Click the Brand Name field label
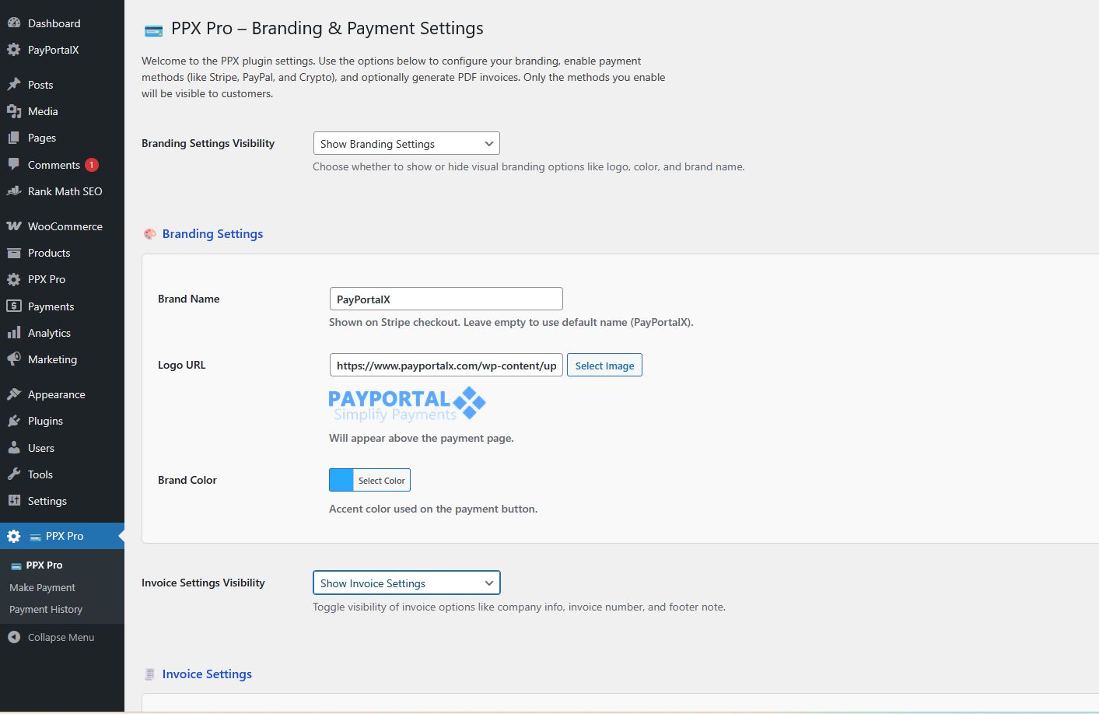Image resolution: width=1099 pixels, height=714 pixels. coord(189,299)
